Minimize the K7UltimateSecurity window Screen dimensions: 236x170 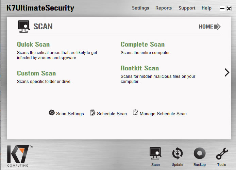[x=222, y=9]
